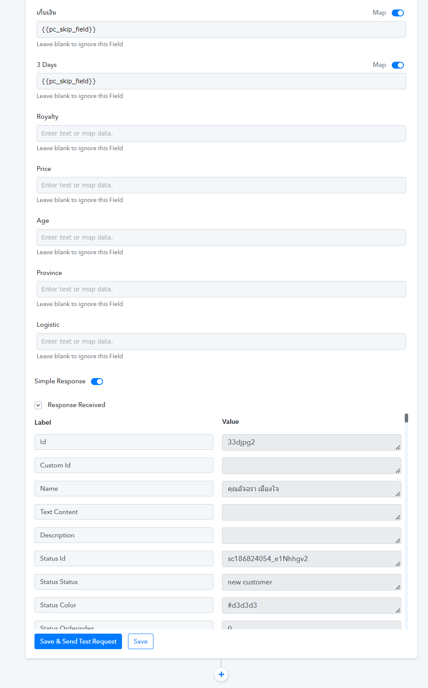428x688 pixels.
Task: Toggle Map switch for 3 Days field
Action: pyautogui.click(x=397, y=65)
